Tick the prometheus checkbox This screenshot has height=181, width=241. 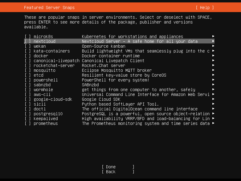click(28, 123)
